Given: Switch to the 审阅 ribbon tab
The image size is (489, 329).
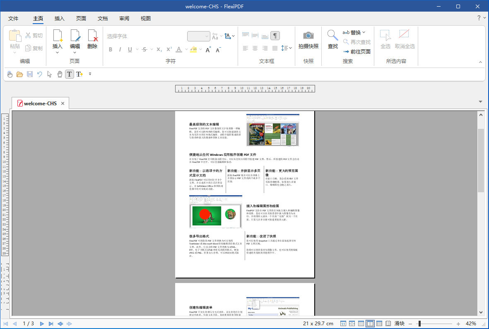Looking at the screenshot, I should 124,18.
